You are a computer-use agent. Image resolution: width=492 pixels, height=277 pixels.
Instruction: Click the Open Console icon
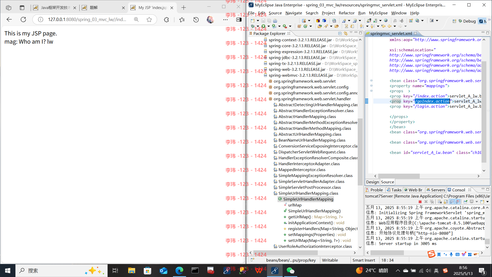pyautogui.click(x=482, y=202)
